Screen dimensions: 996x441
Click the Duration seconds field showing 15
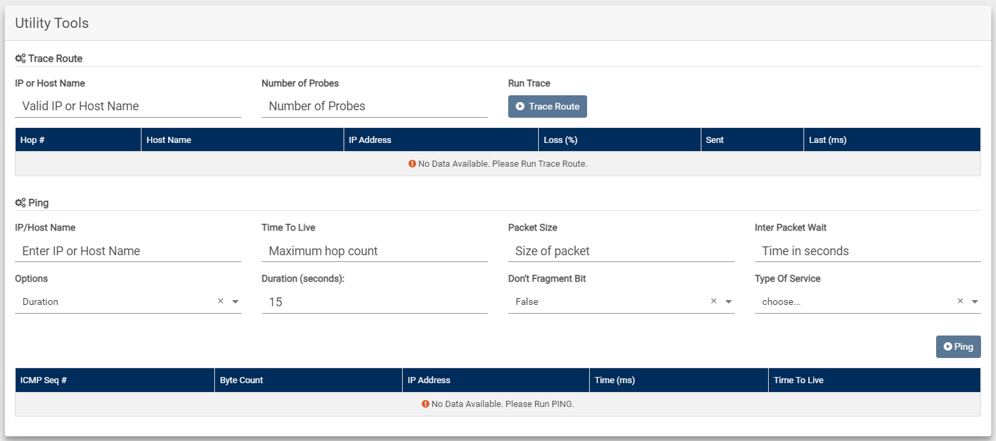tap(375, 301)
